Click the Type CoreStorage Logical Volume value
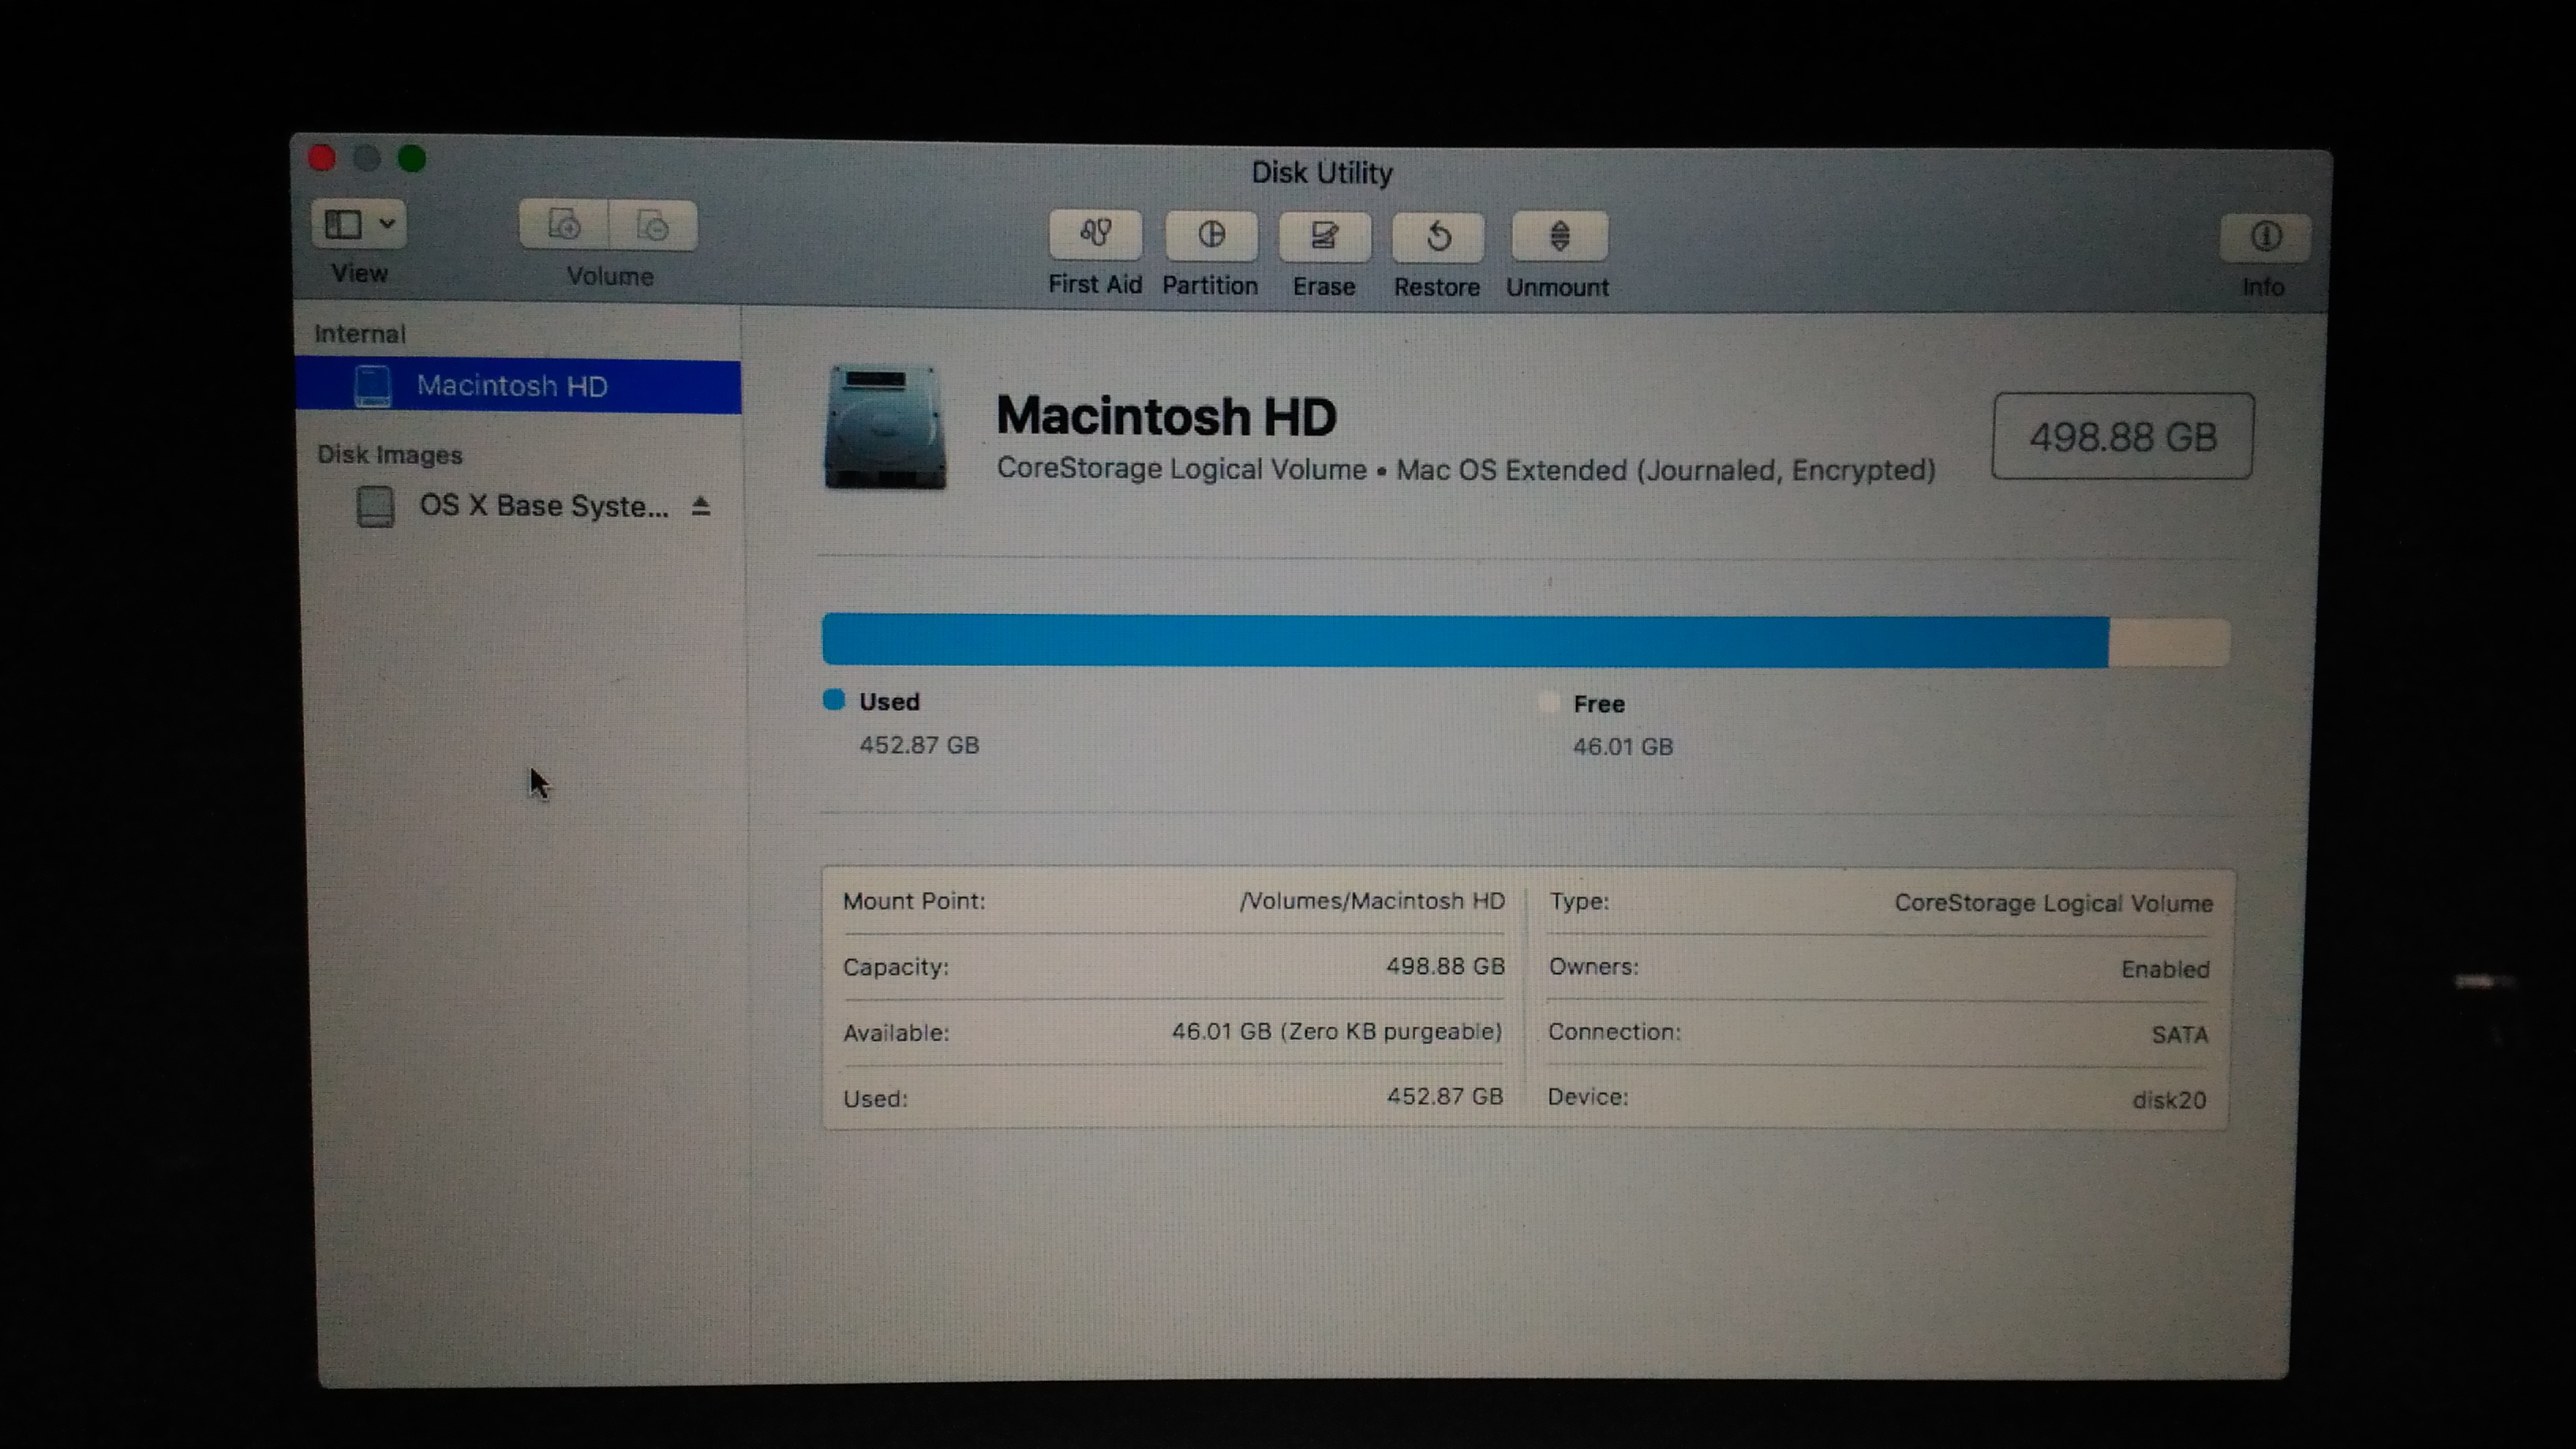The width and height of the screenshot is (2576, 1449). pyautogui.click(x=2053, y=903)
